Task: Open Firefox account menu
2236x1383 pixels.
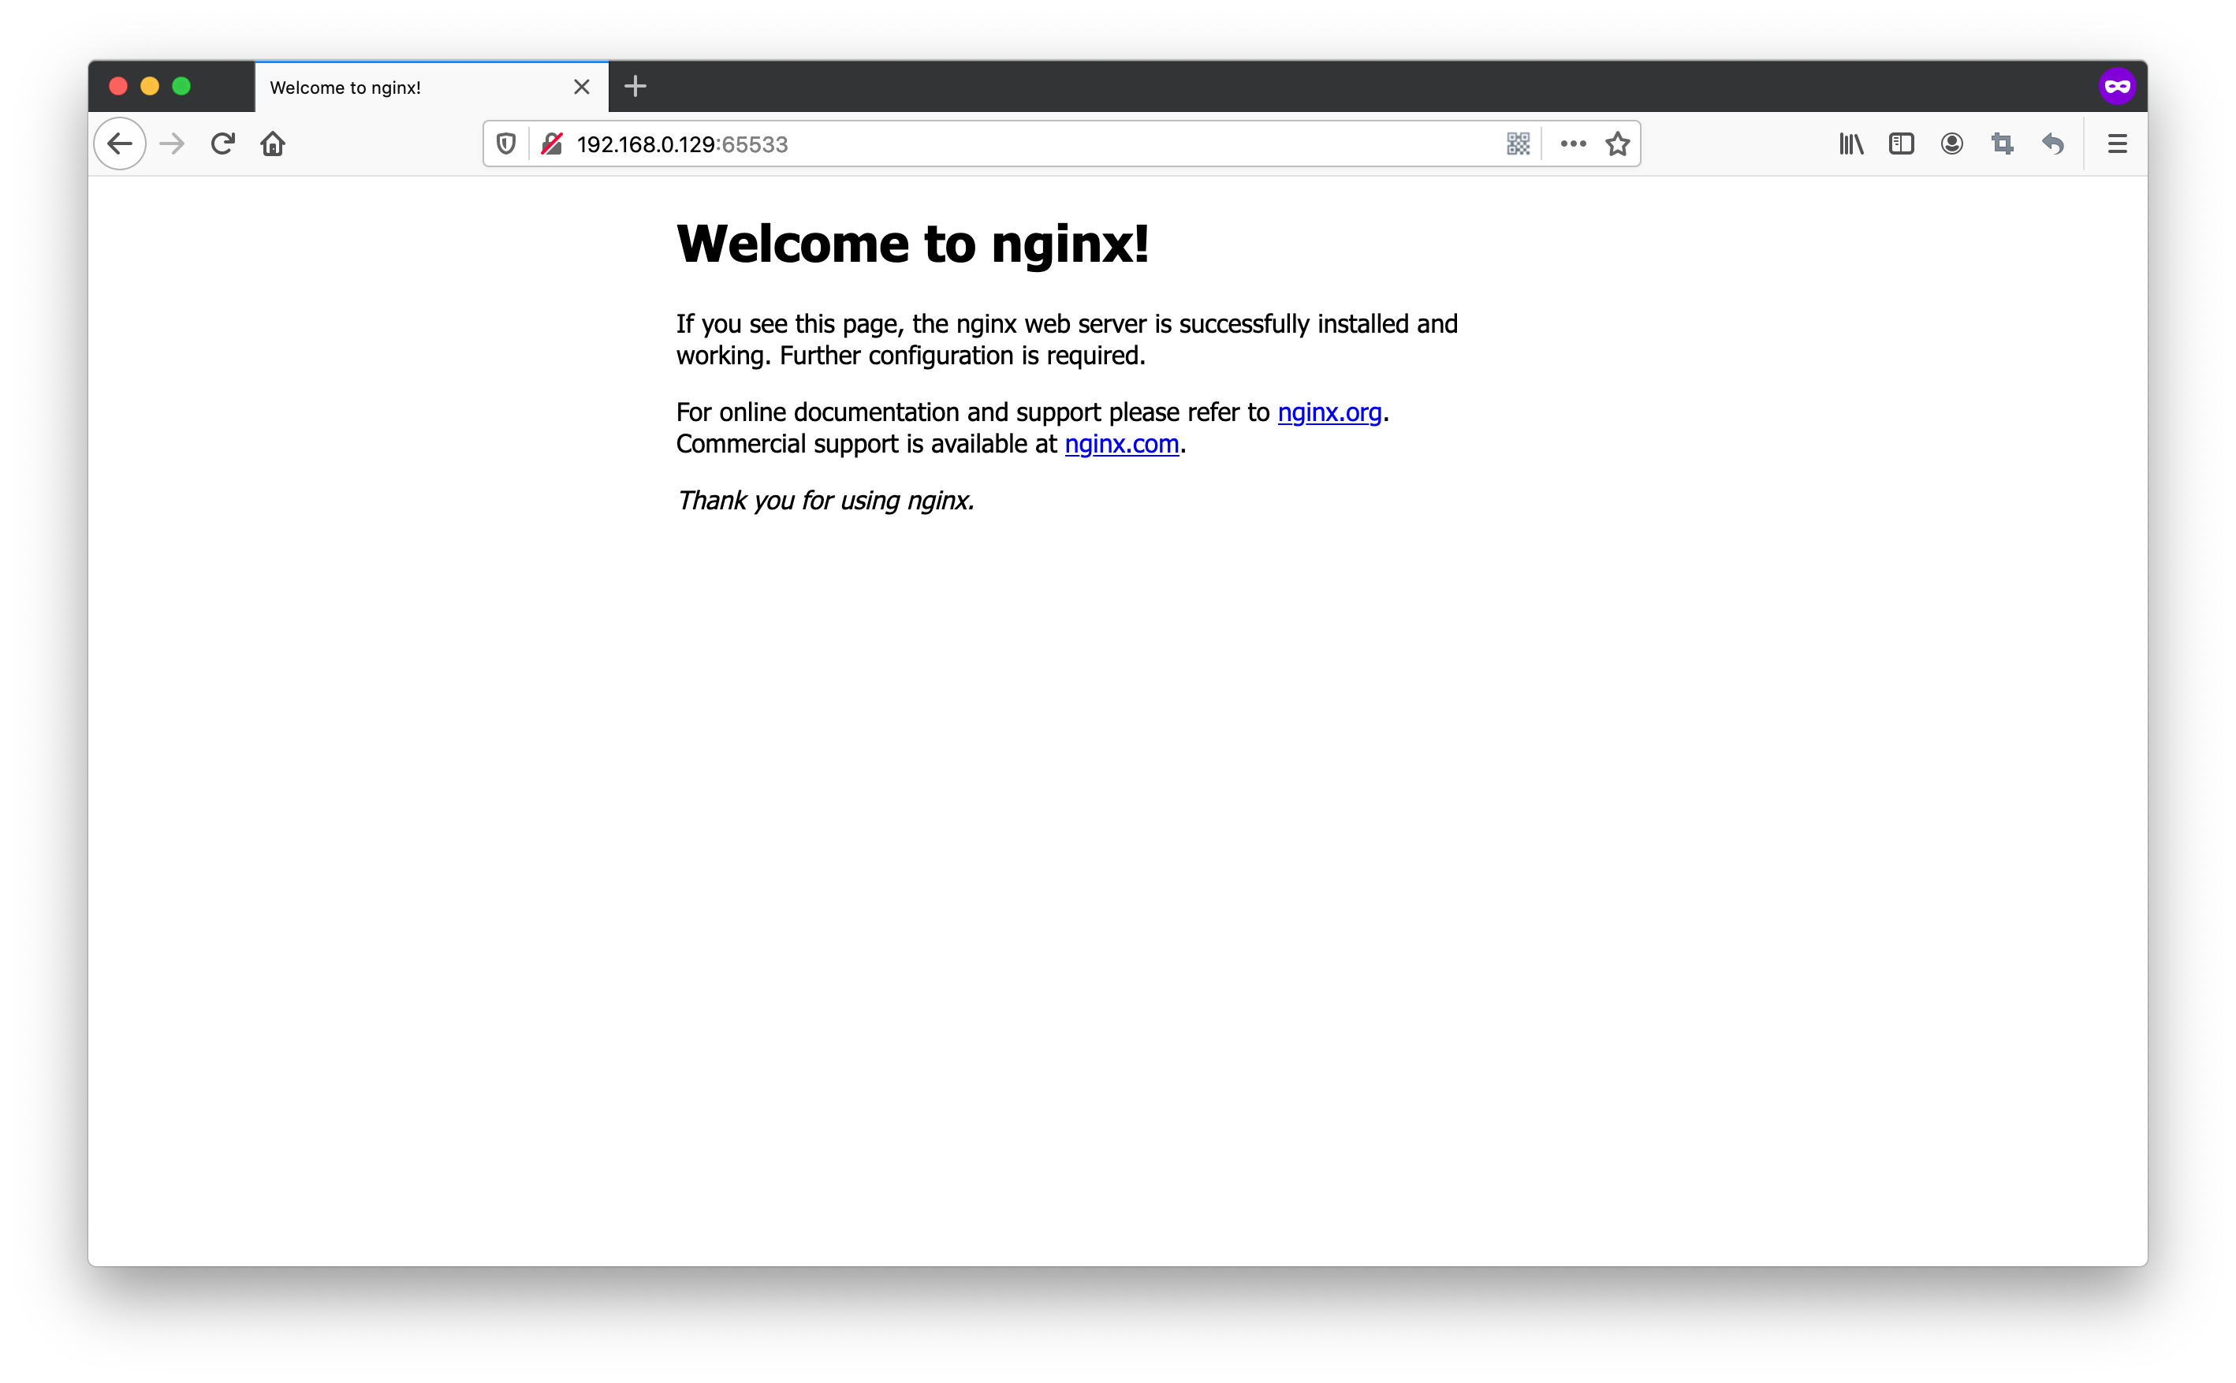Action: 1951,144
